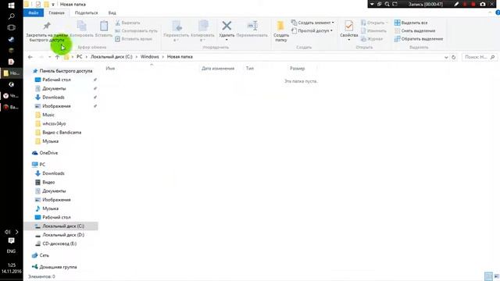Viewport: 500px width, 281px height.
Task: Open the Свойства properties button
Action: (349, 30)
